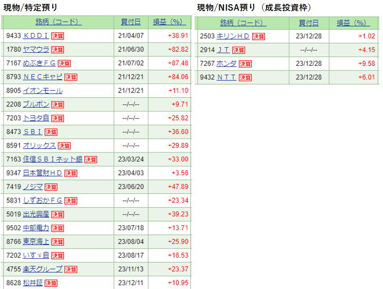The height and width of the screenshot is (289, 383).
Task: Click the 決算 icon beside 住信SBIネット銀
Action: pos(90,159)
